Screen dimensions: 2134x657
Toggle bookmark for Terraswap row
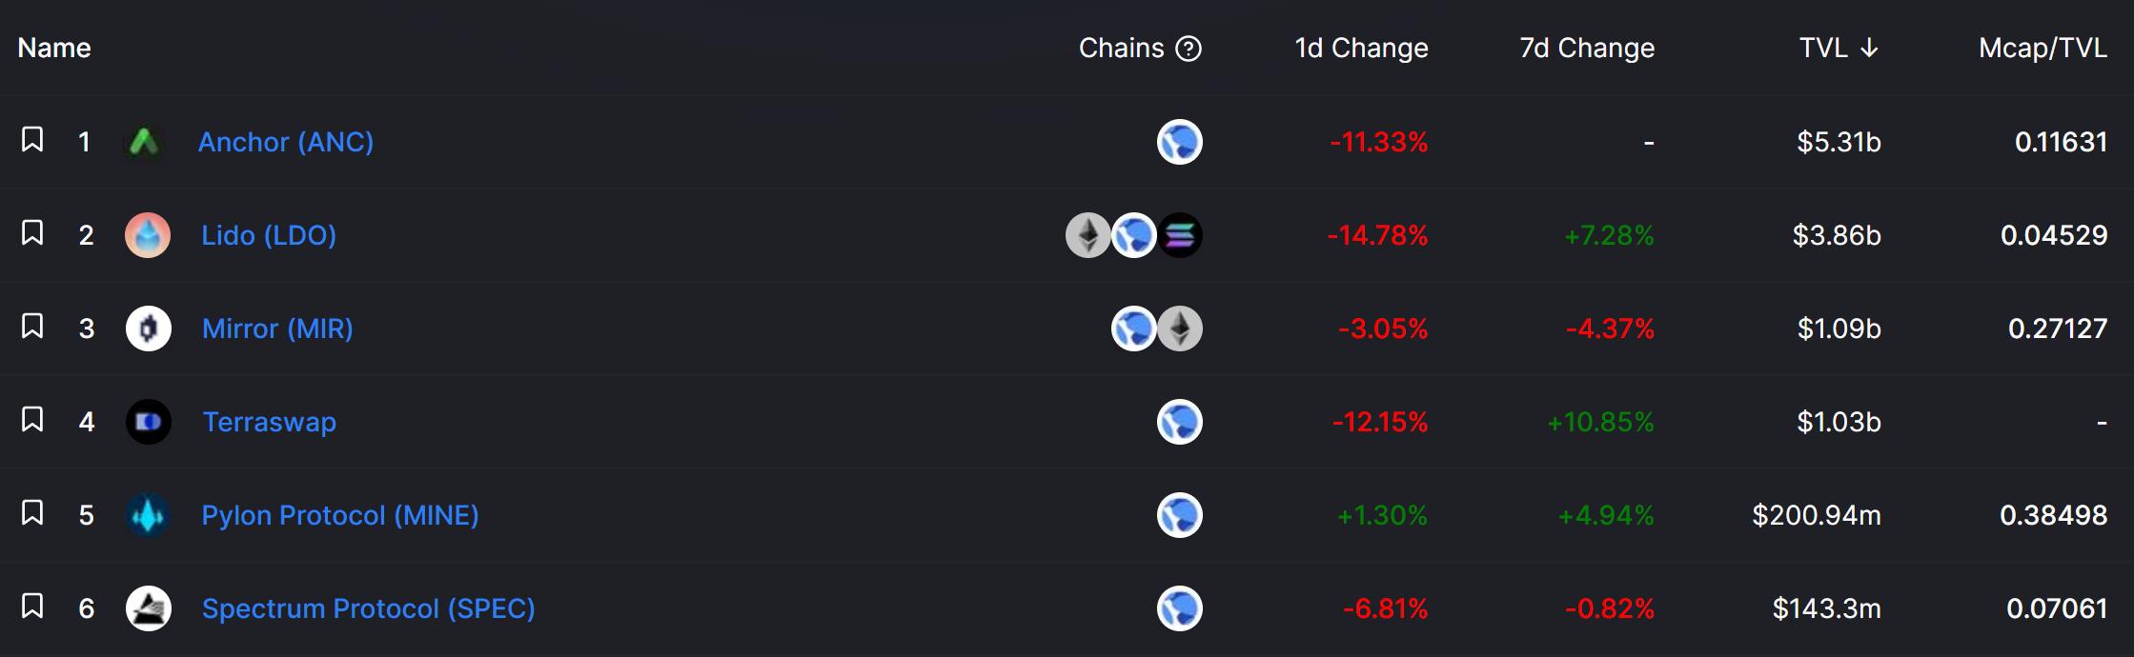[x=32, y=420]
